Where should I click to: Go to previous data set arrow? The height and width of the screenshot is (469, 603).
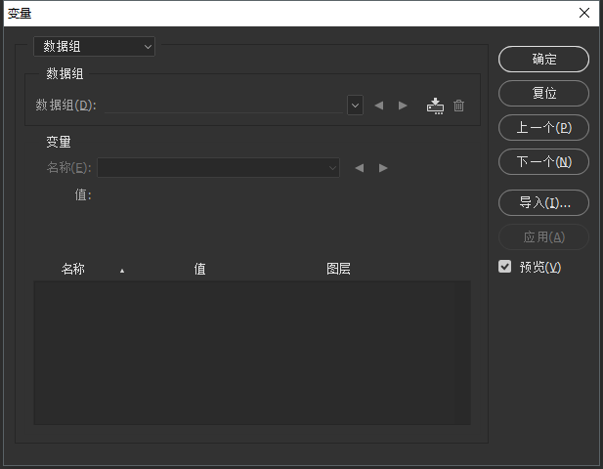pos(379,106)
